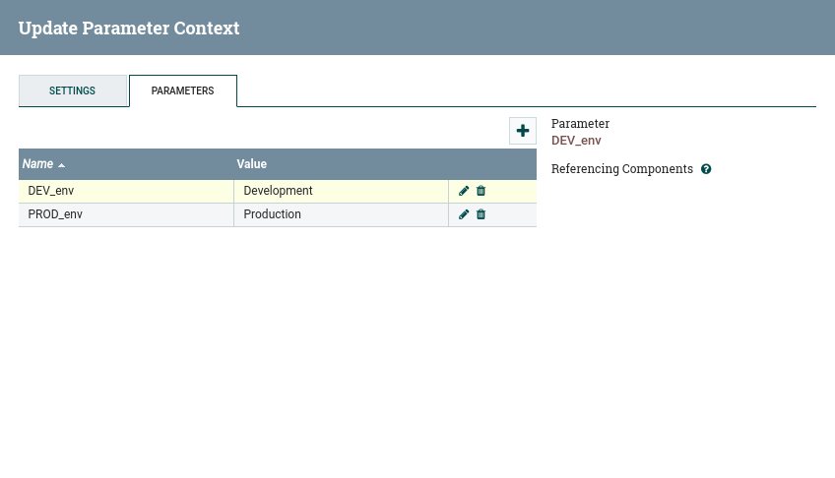Click the Update Parameter Context title
This screenshot has height=478, width=835.
pos(129,28)
